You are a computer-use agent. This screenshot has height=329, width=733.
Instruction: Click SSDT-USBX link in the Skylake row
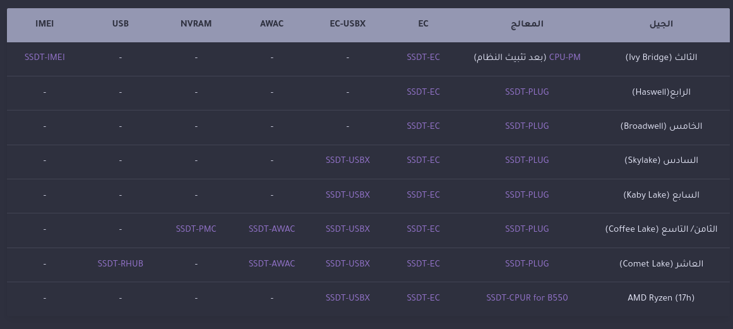[348, 160]
